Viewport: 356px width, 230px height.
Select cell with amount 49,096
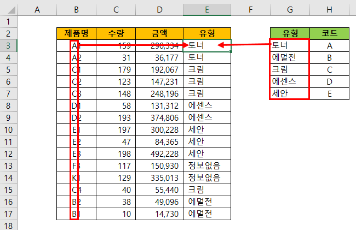159,202
